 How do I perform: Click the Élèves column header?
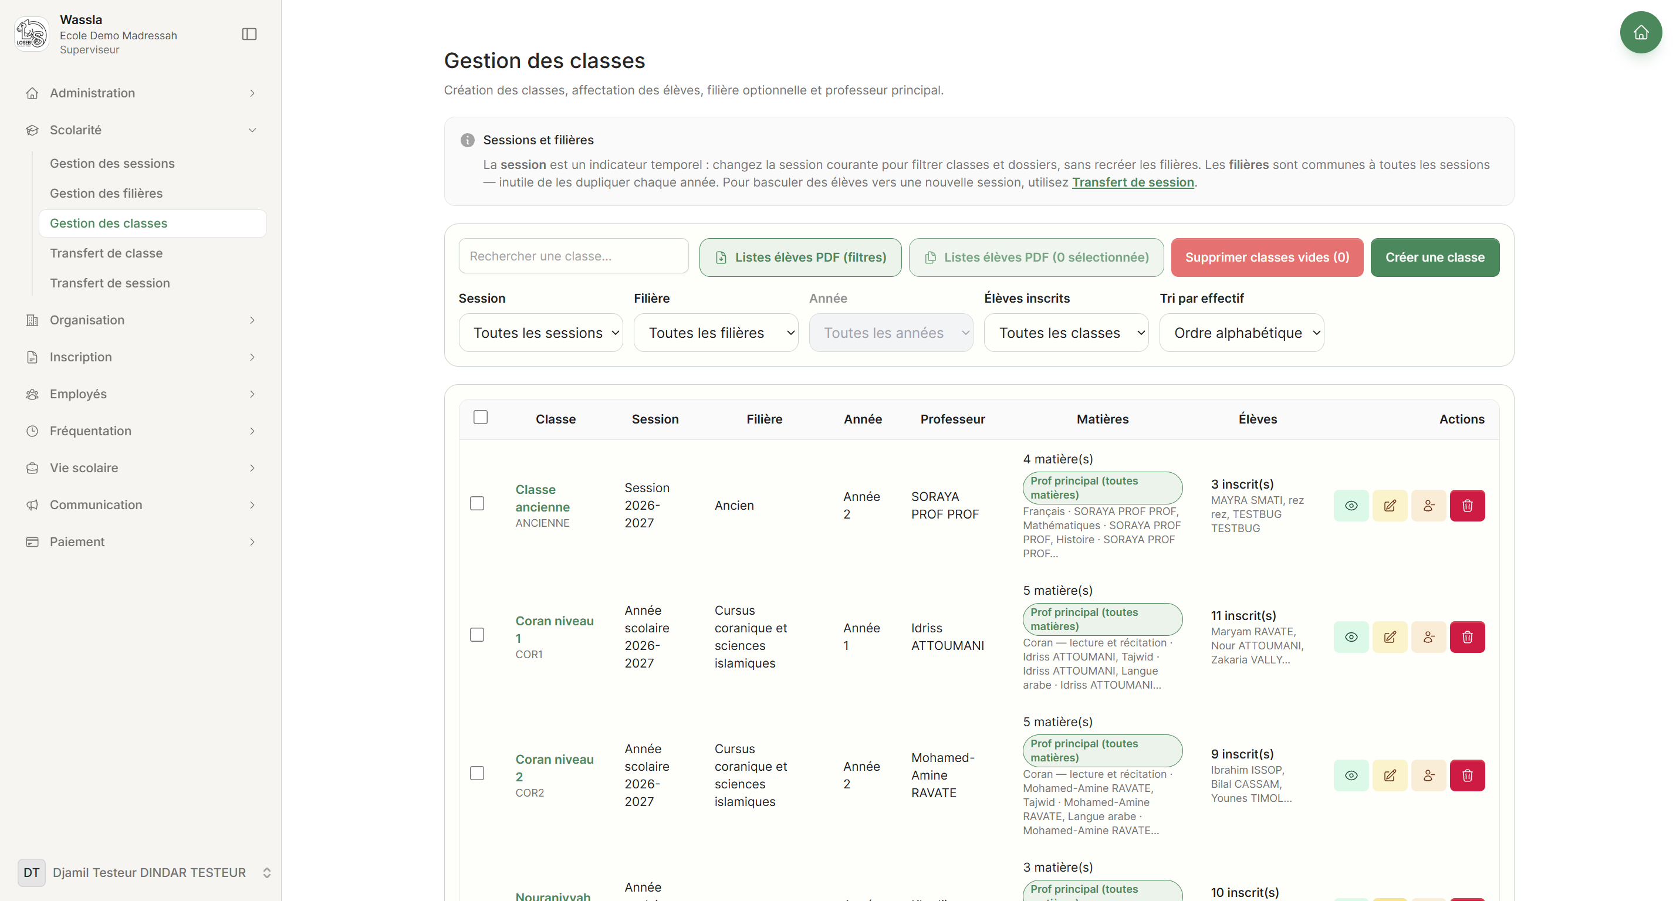1258,419
